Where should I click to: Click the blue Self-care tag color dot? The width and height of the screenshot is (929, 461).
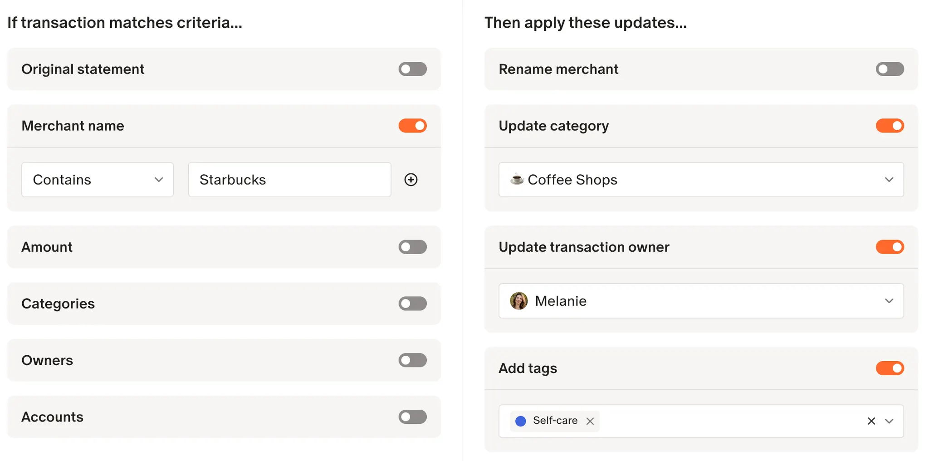(521, 421)
